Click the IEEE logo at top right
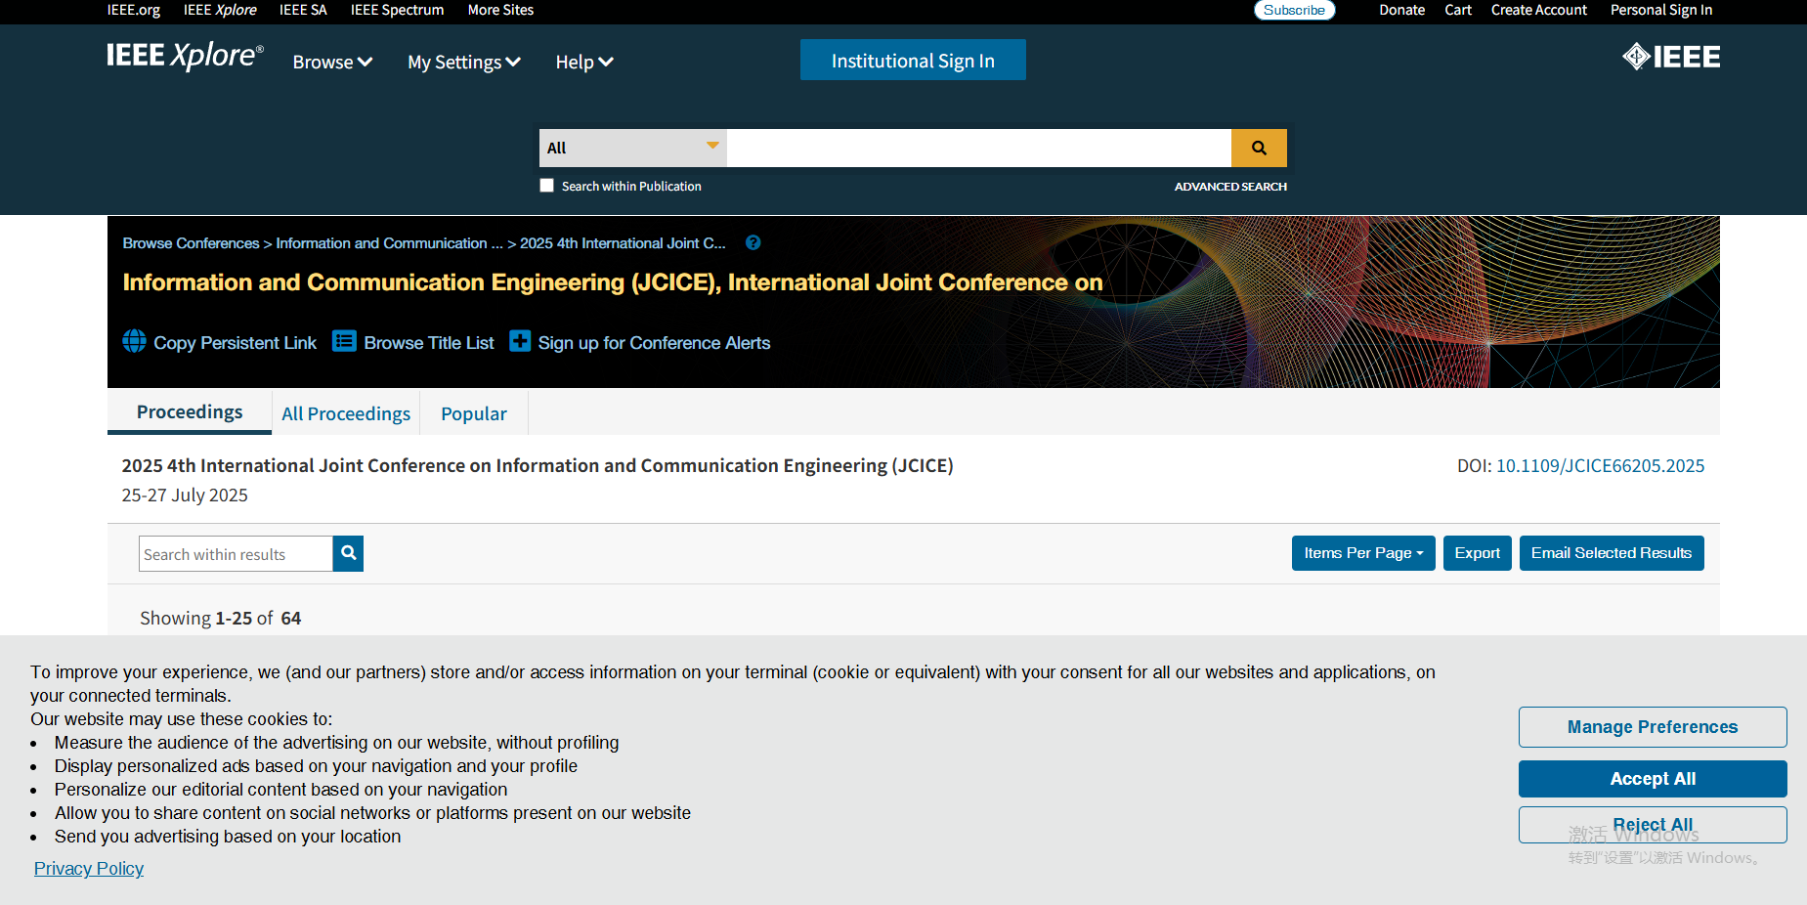 [1670, 57]
